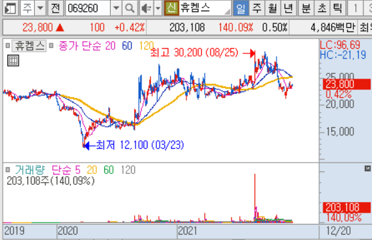Click the 전 button

(55, 8)
